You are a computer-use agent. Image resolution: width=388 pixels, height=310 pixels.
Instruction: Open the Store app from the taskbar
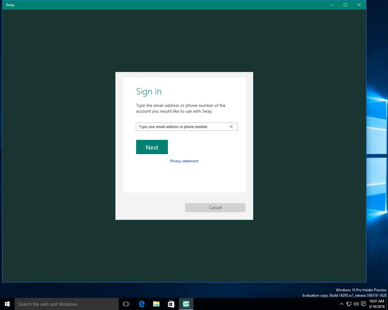click(171, 304)
